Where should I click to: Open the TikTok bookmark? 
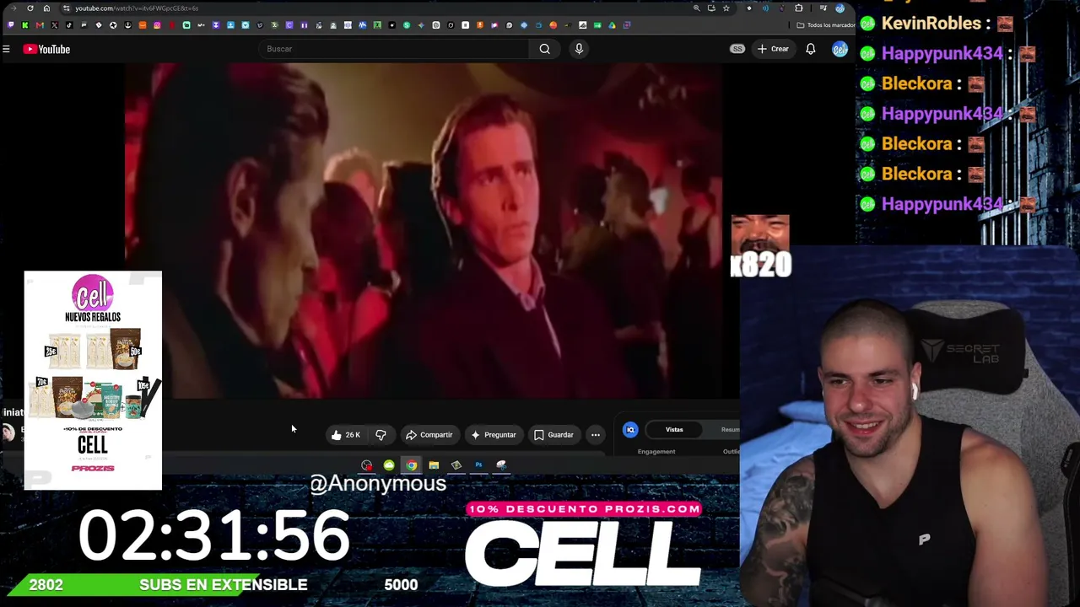click(x=69, y=25)
